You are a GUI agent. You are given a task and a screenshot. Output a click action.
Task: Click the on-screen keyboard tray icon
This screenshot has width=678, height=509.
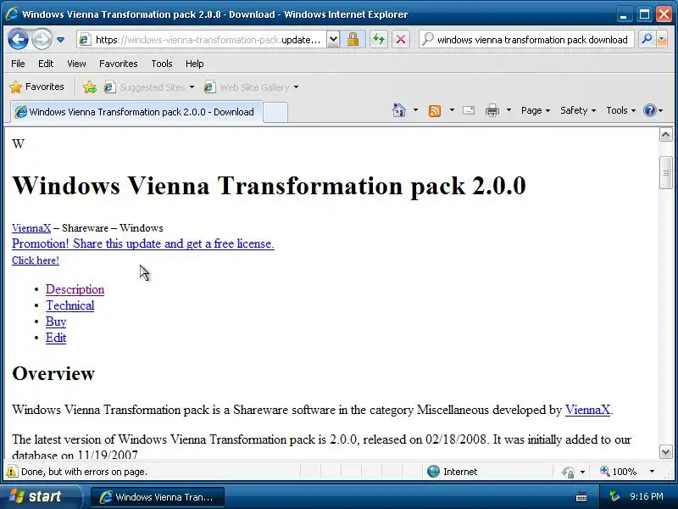click(x=581, y=497)
